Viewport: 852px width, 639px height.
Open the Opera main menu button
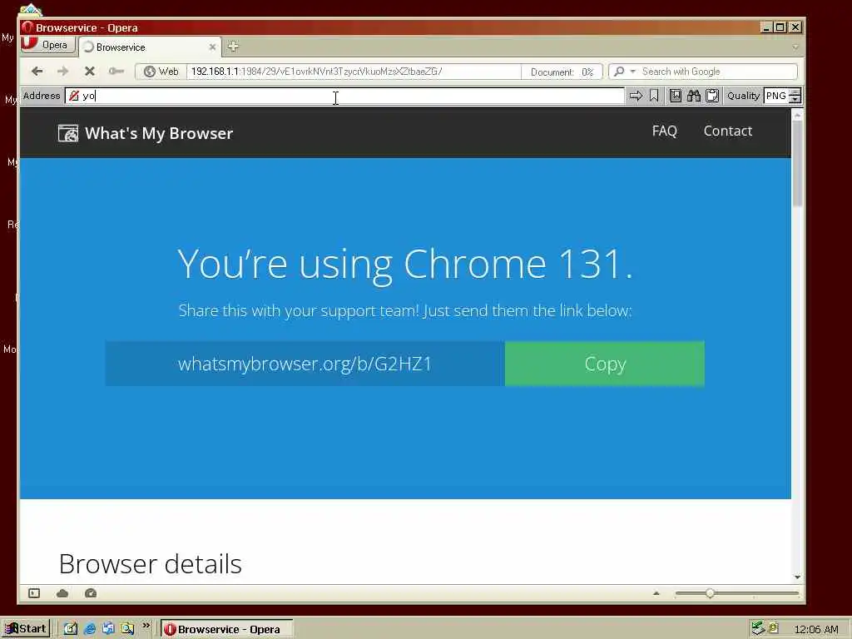47,45
